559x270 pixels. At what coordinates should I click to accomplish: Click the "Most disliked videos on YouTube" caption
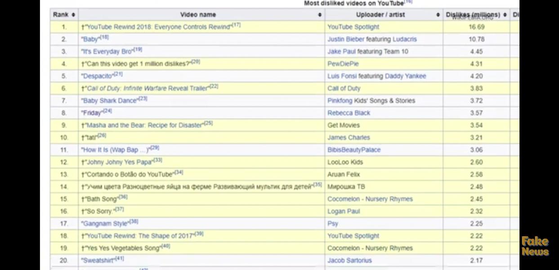click(353, 3)
